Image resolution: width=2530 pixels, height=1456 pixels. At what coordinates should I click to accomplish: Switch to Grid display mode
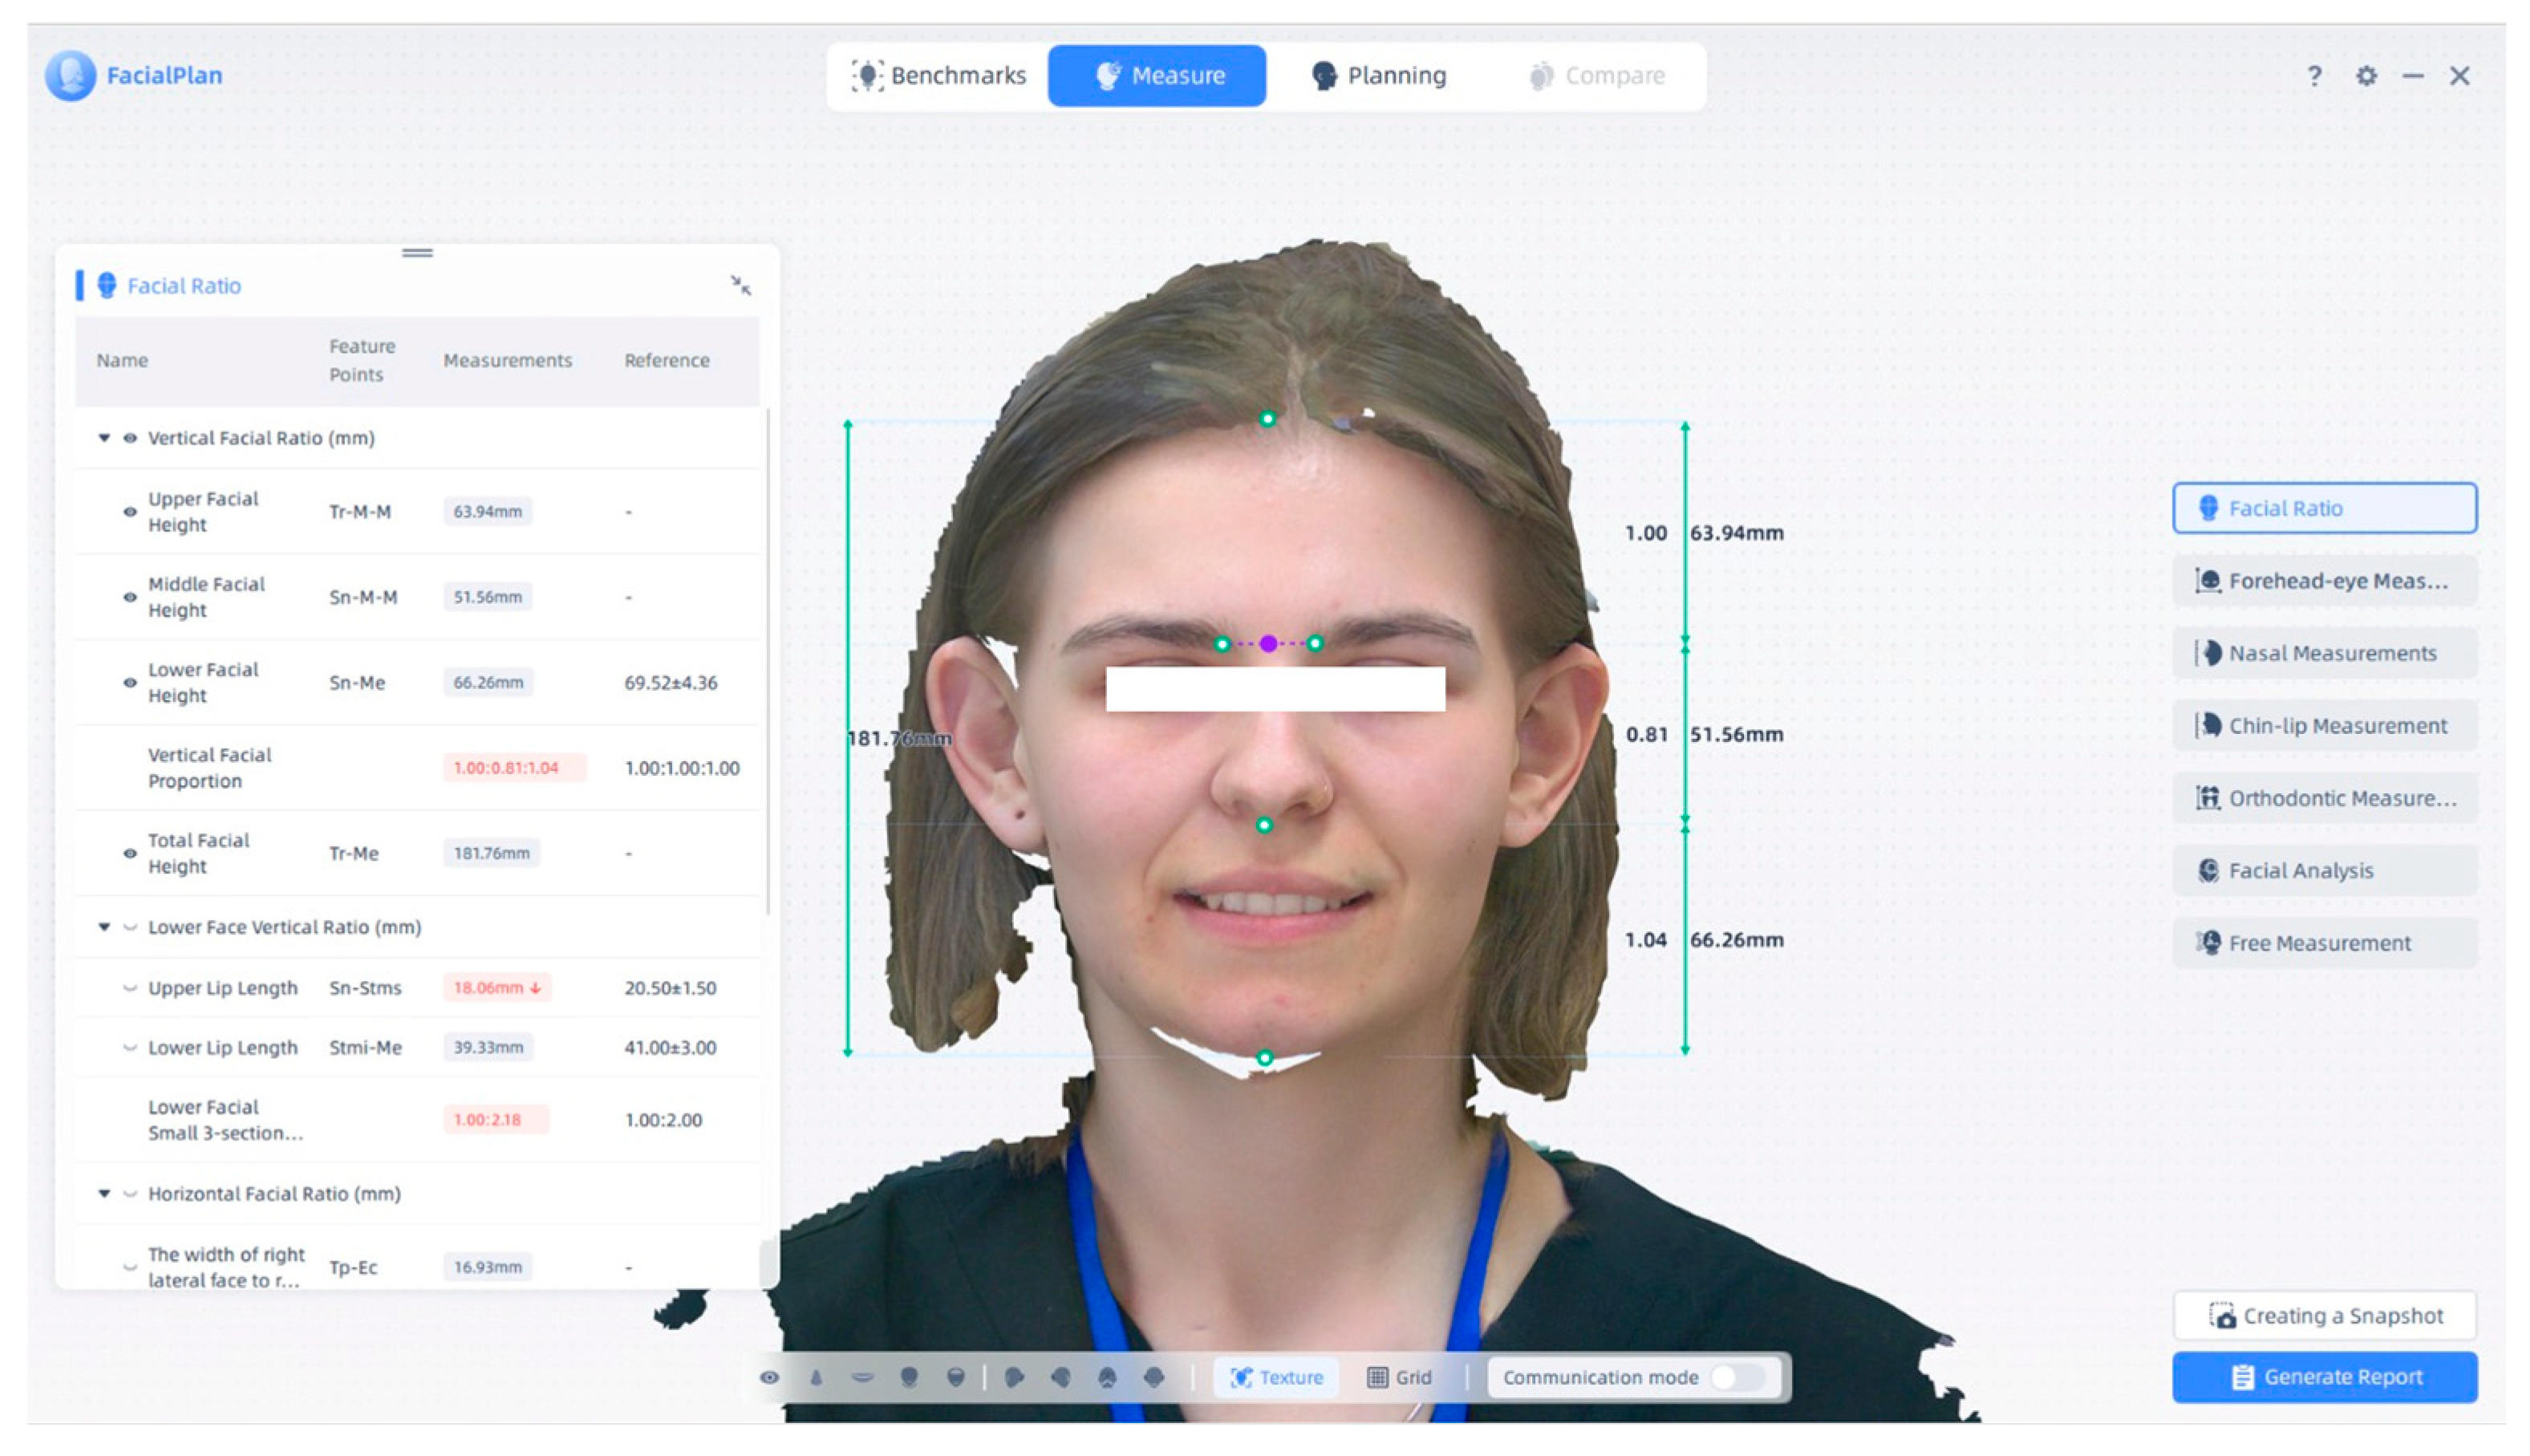(x=1400, y=1377)
